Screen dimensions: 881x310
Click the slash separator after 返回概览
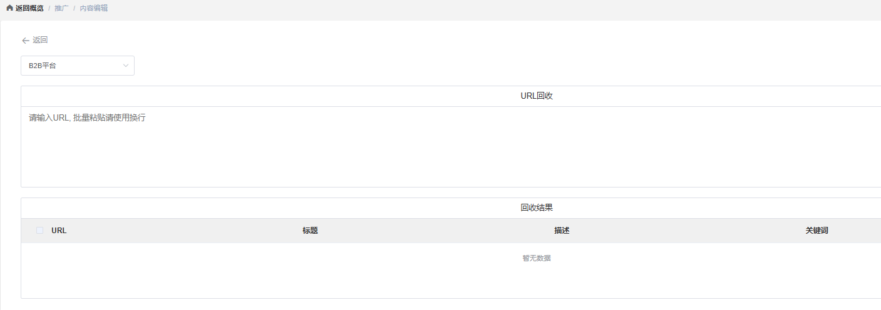pyautogui.click(x=49, y=8)
